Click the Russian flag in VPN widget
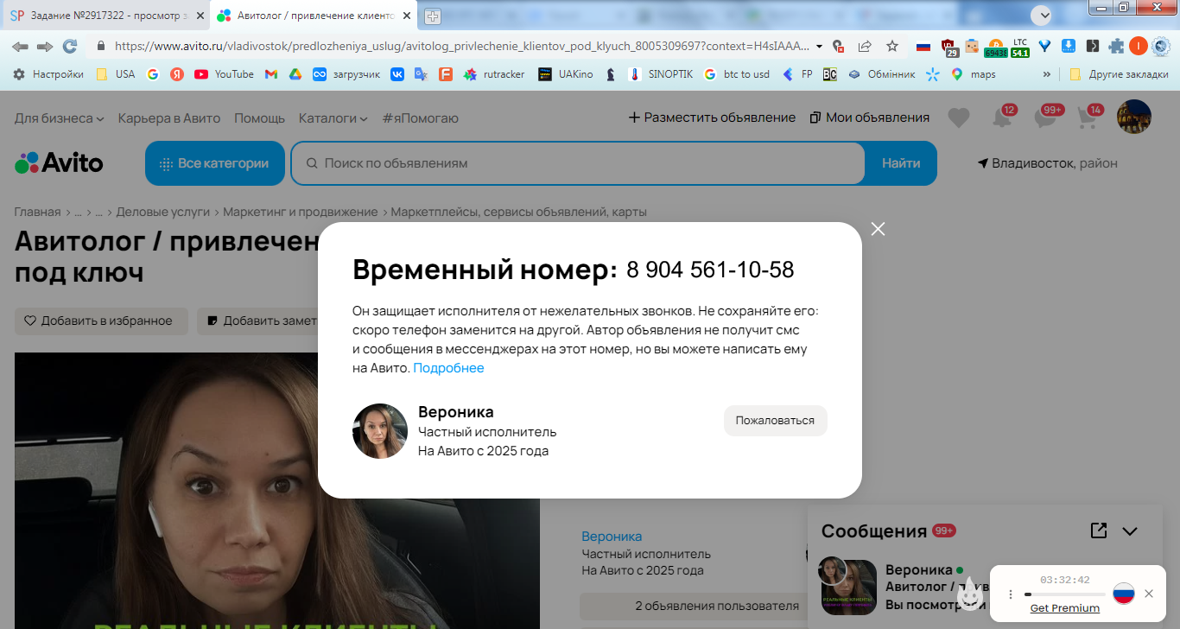Screen dimensions: 1180x629 point(1123,593)
